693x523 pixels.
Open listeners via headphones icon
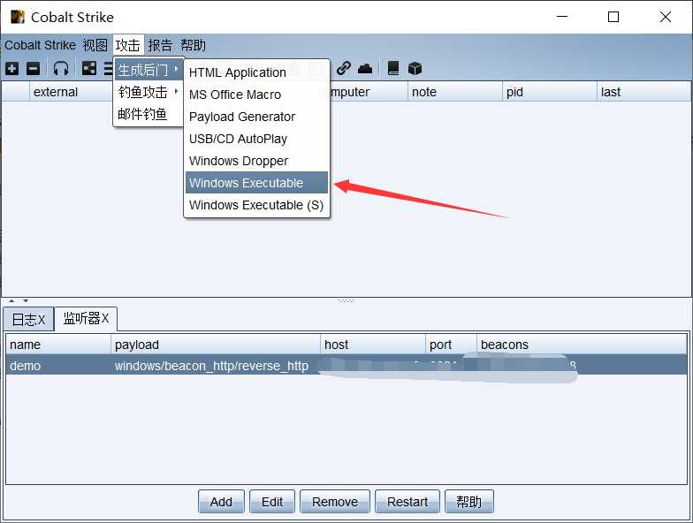(60, 69)
